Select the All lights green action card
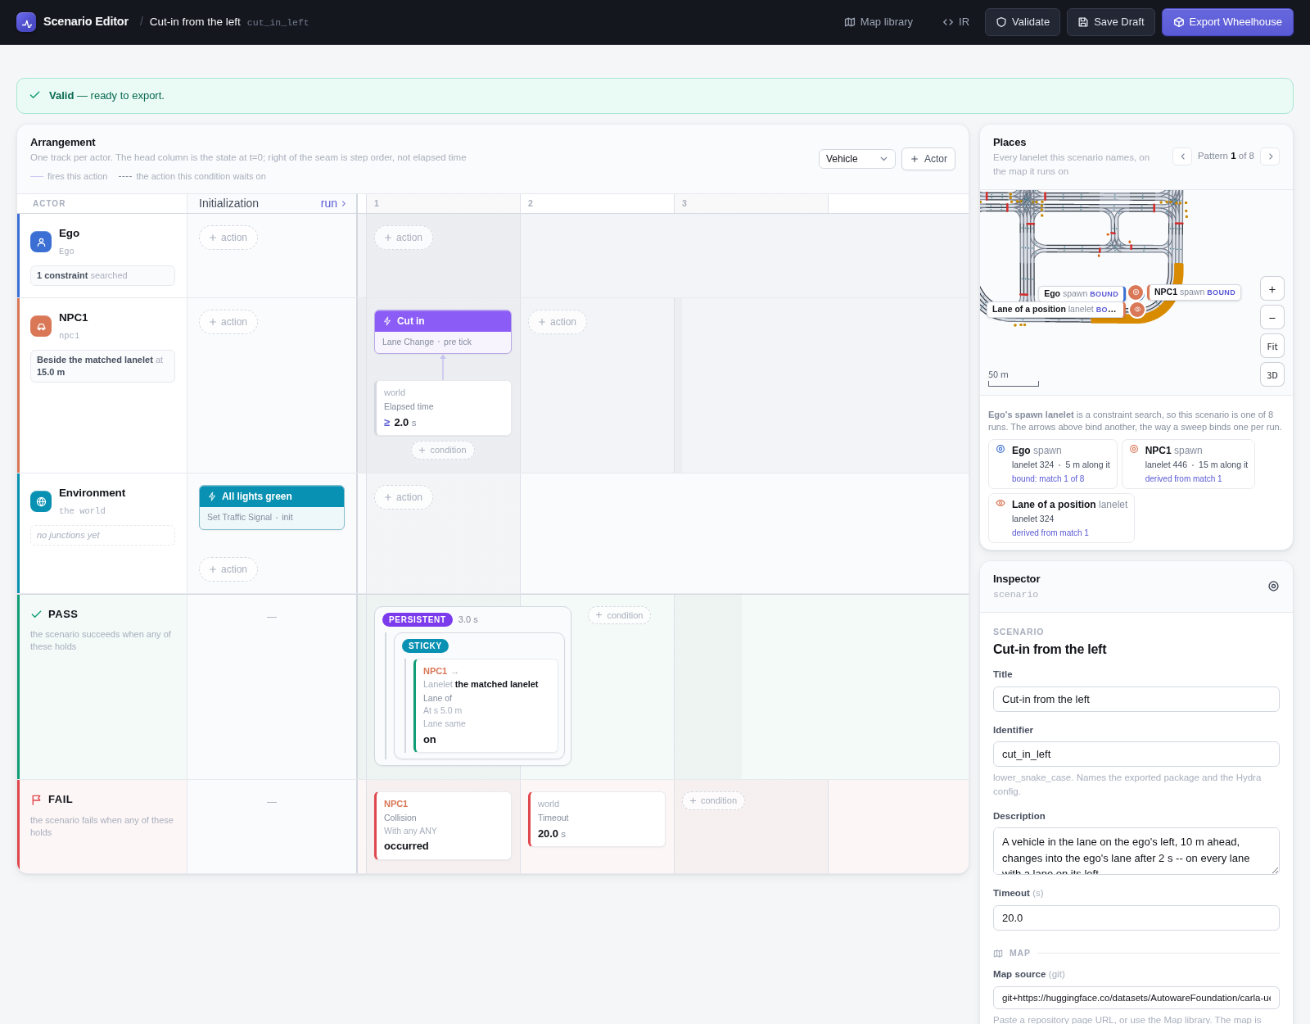This screenshot has height=1024, width=1310. coord(272,507)
